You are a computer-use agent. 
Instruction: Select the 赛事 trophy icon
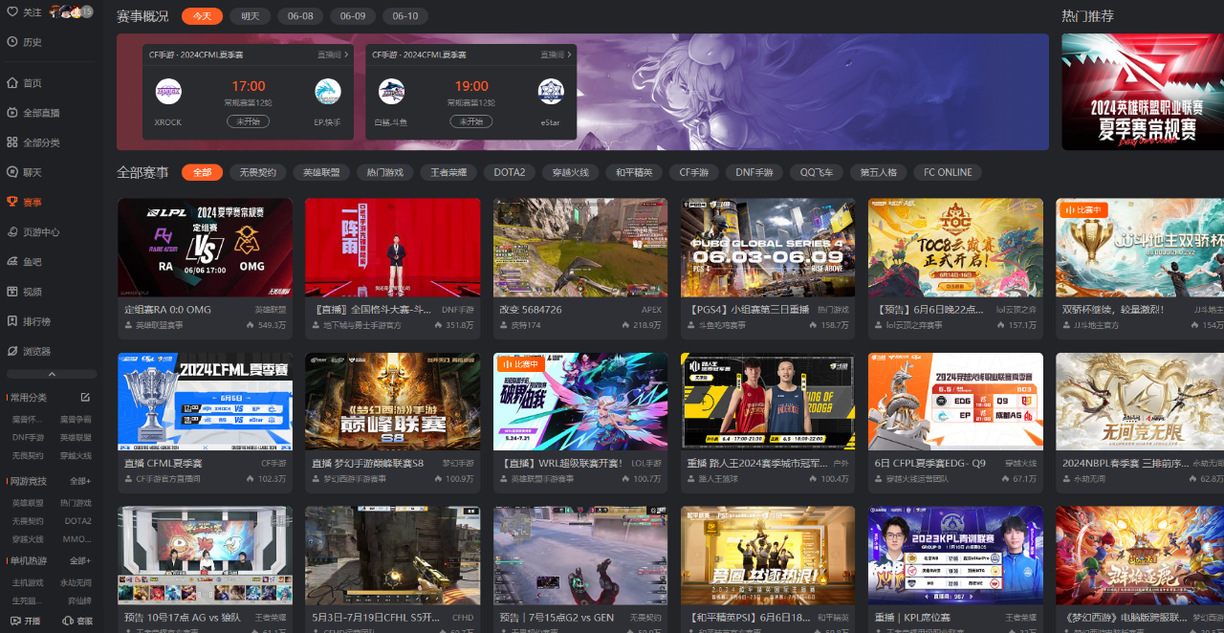[12, 202]
